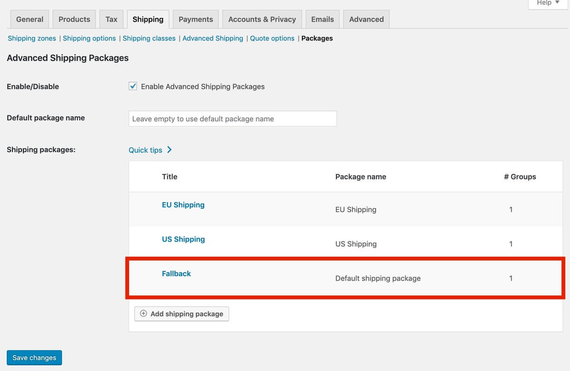
Task: Switch to the Payments tab
Action: pos(195,19)
